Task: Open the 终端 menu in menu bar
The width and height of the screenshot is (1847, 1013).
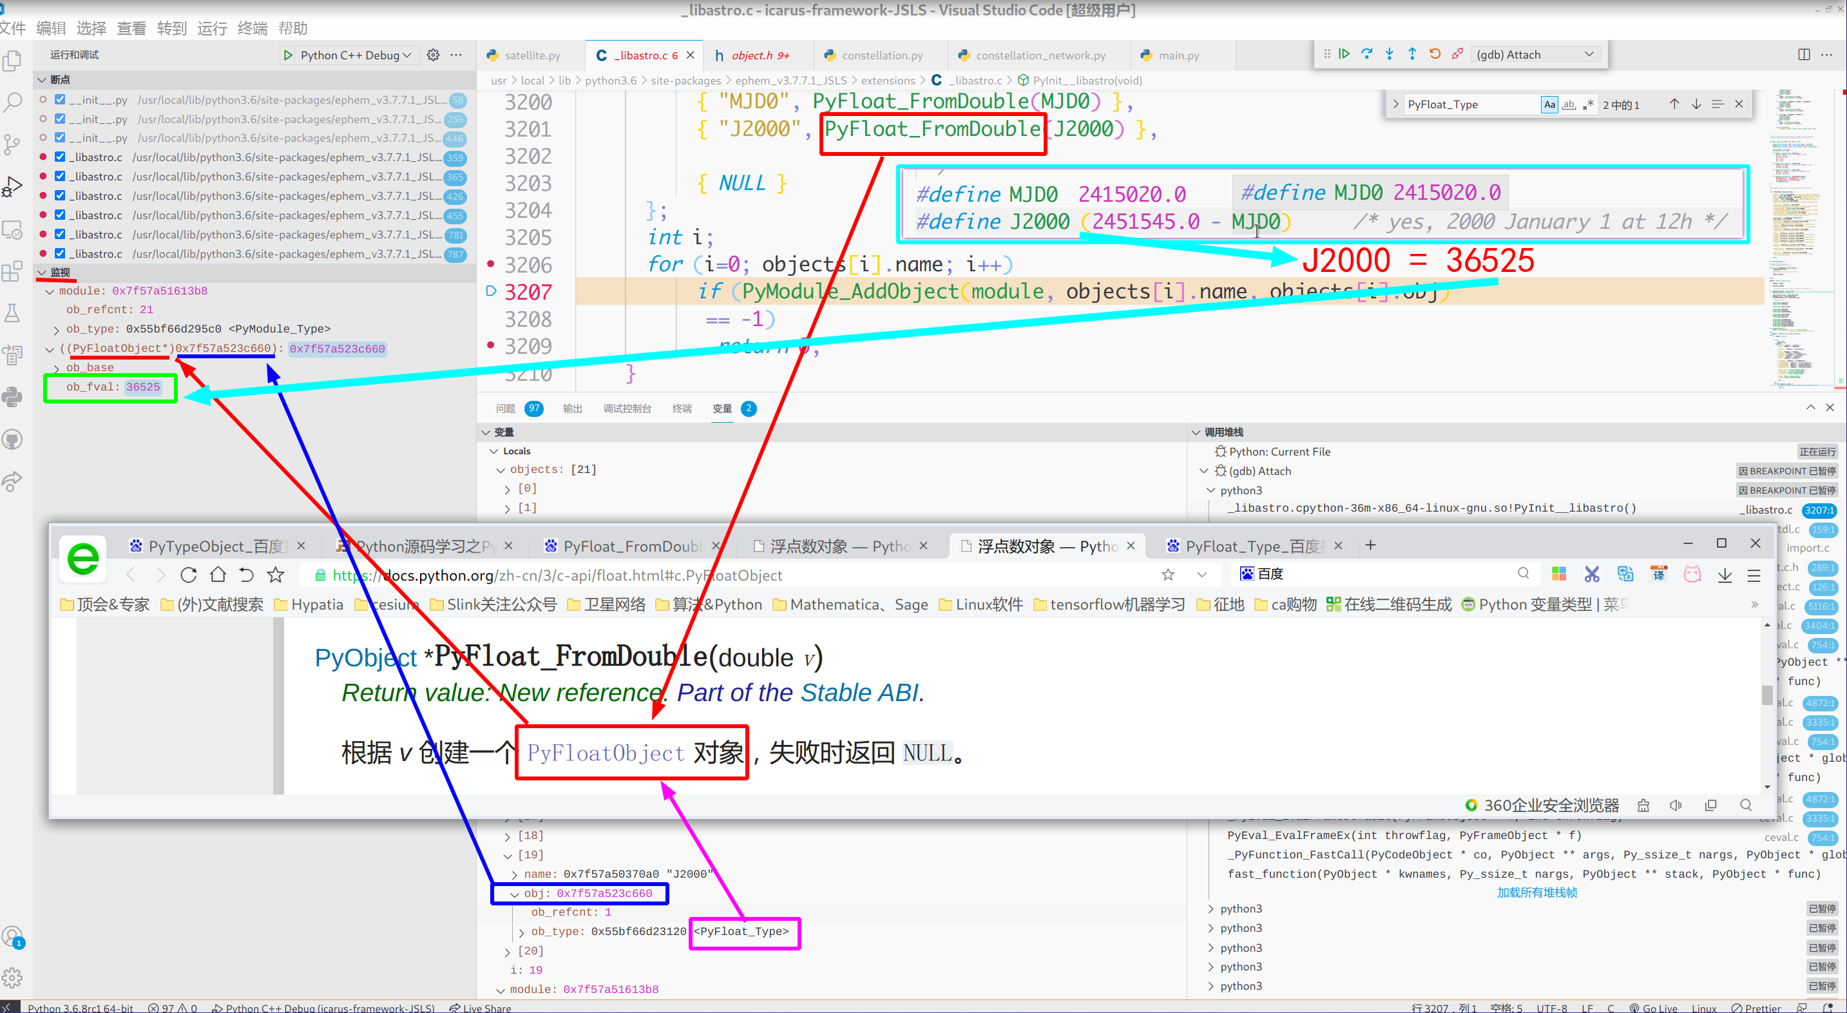Action: pyautogui.click(x=253, y=28)
